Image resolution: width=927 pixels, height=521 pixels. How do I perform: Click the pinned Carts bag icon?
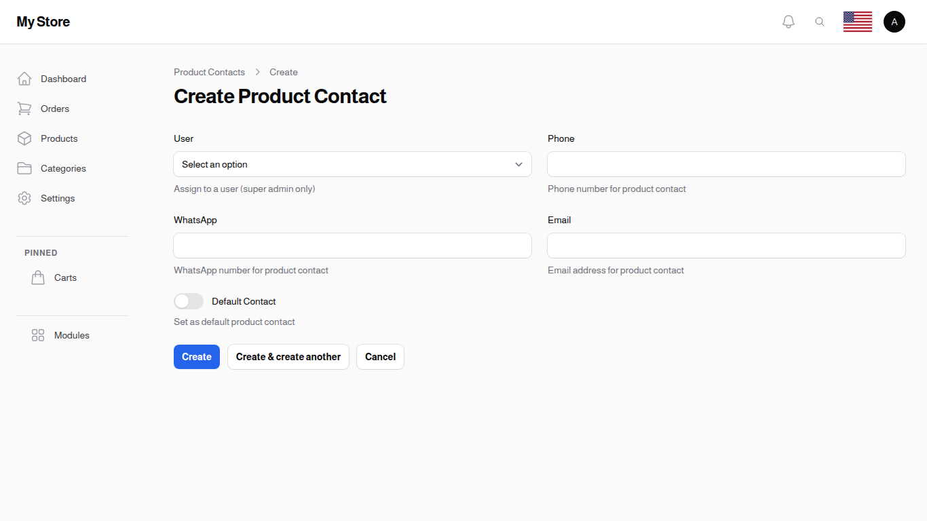click(38, 277)
